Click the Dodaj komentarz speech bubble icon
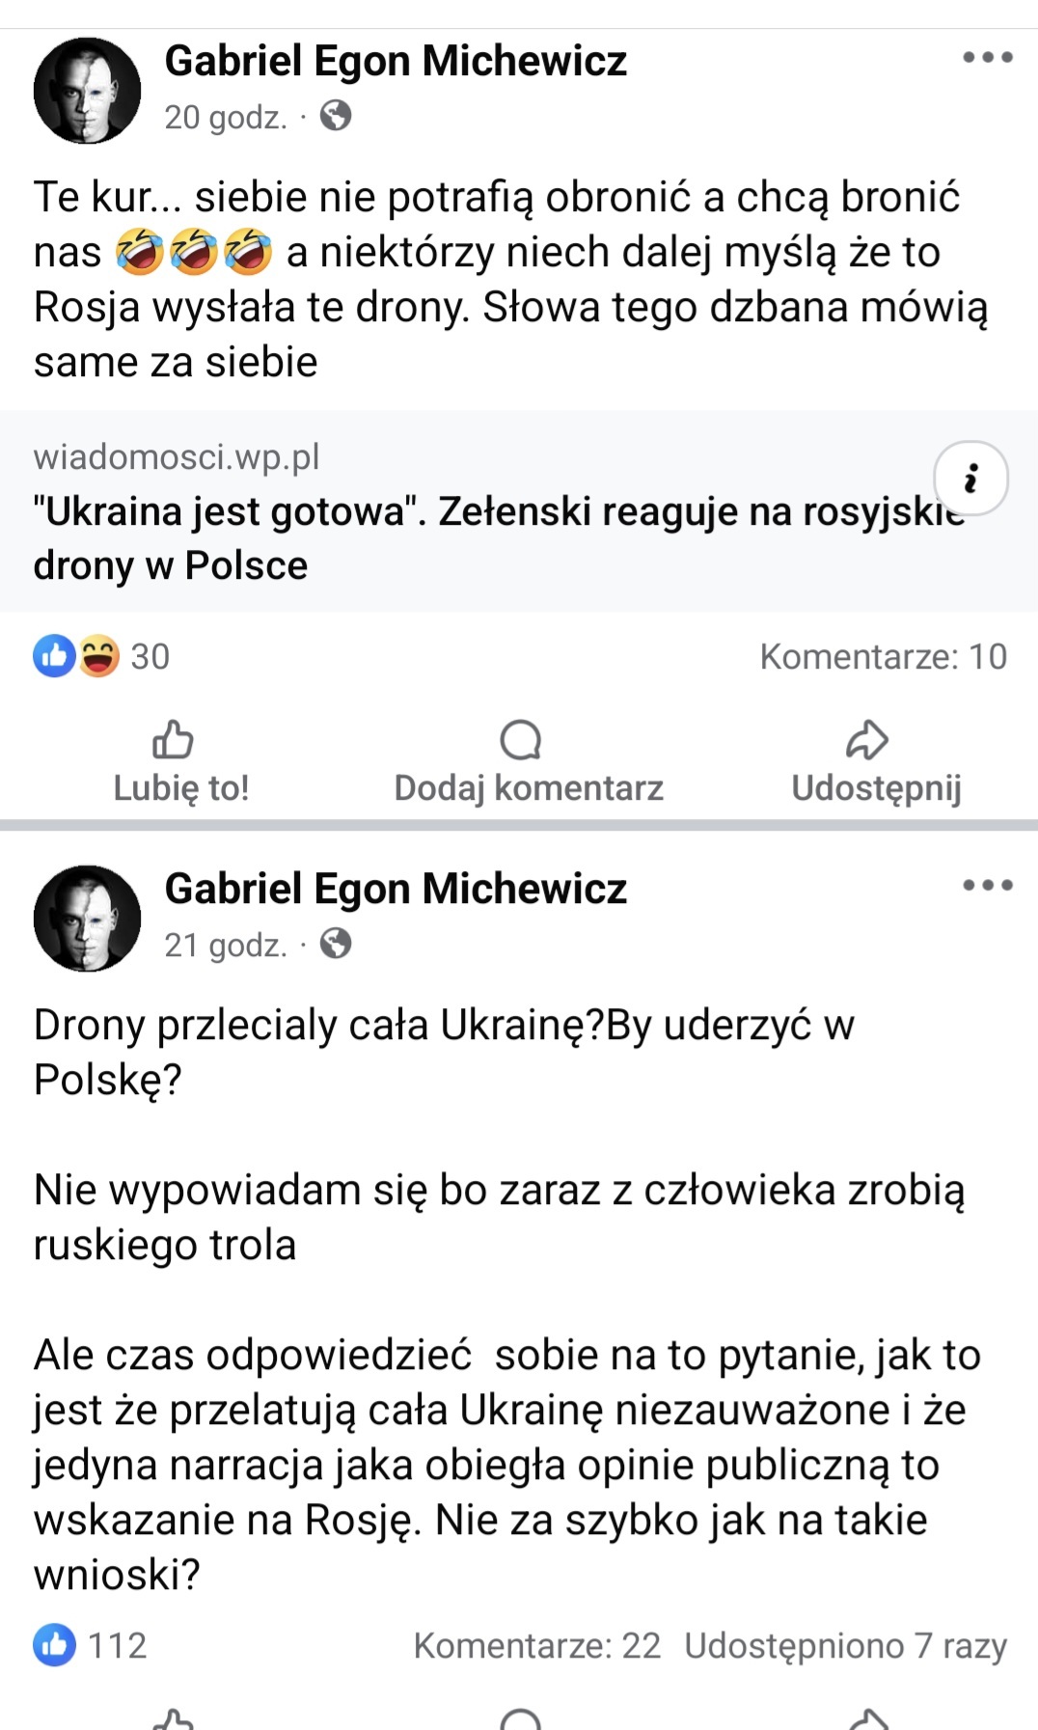 521,741
